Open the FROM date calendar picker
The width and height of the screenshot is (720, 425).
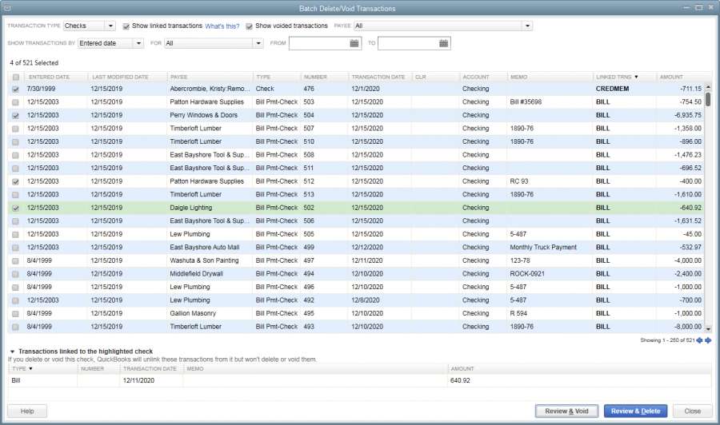click(x=354, y=43)
